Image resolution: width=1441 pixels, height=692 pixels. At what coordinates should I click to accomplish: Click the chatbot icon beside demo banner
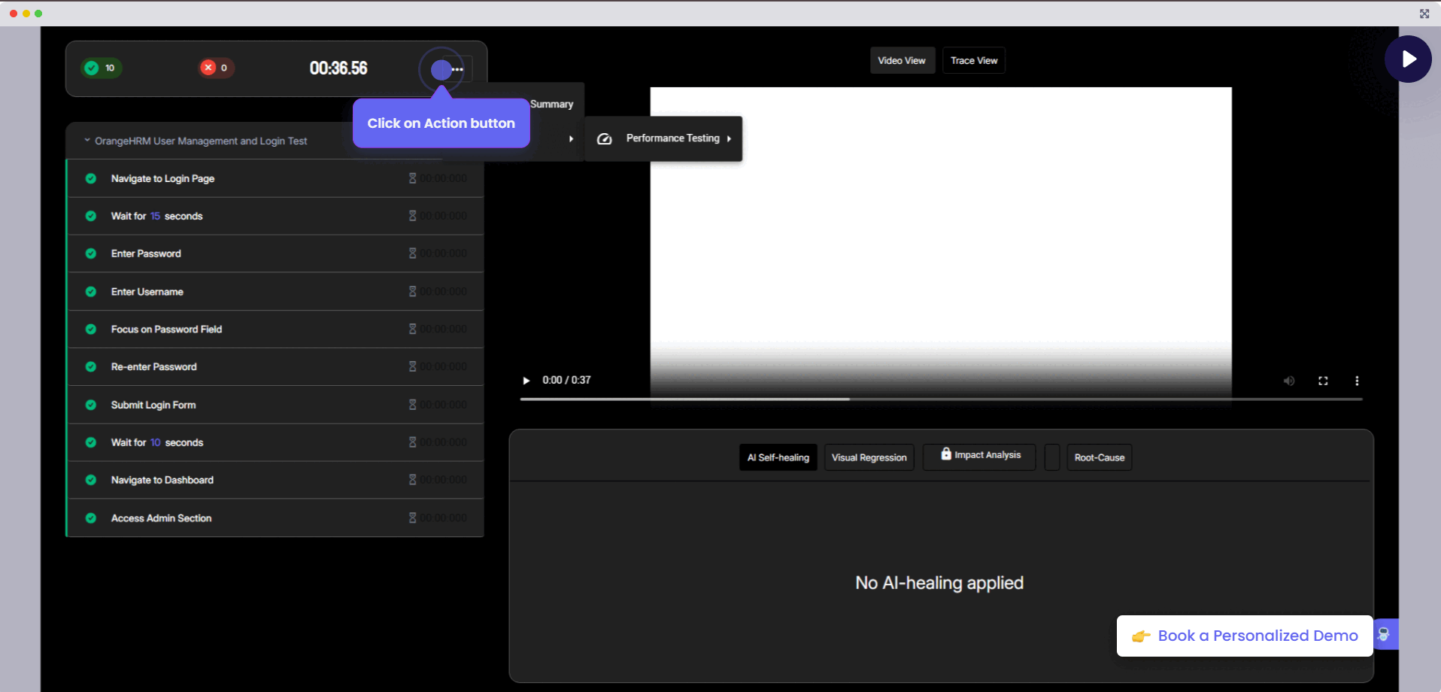tap(1384, 635)
